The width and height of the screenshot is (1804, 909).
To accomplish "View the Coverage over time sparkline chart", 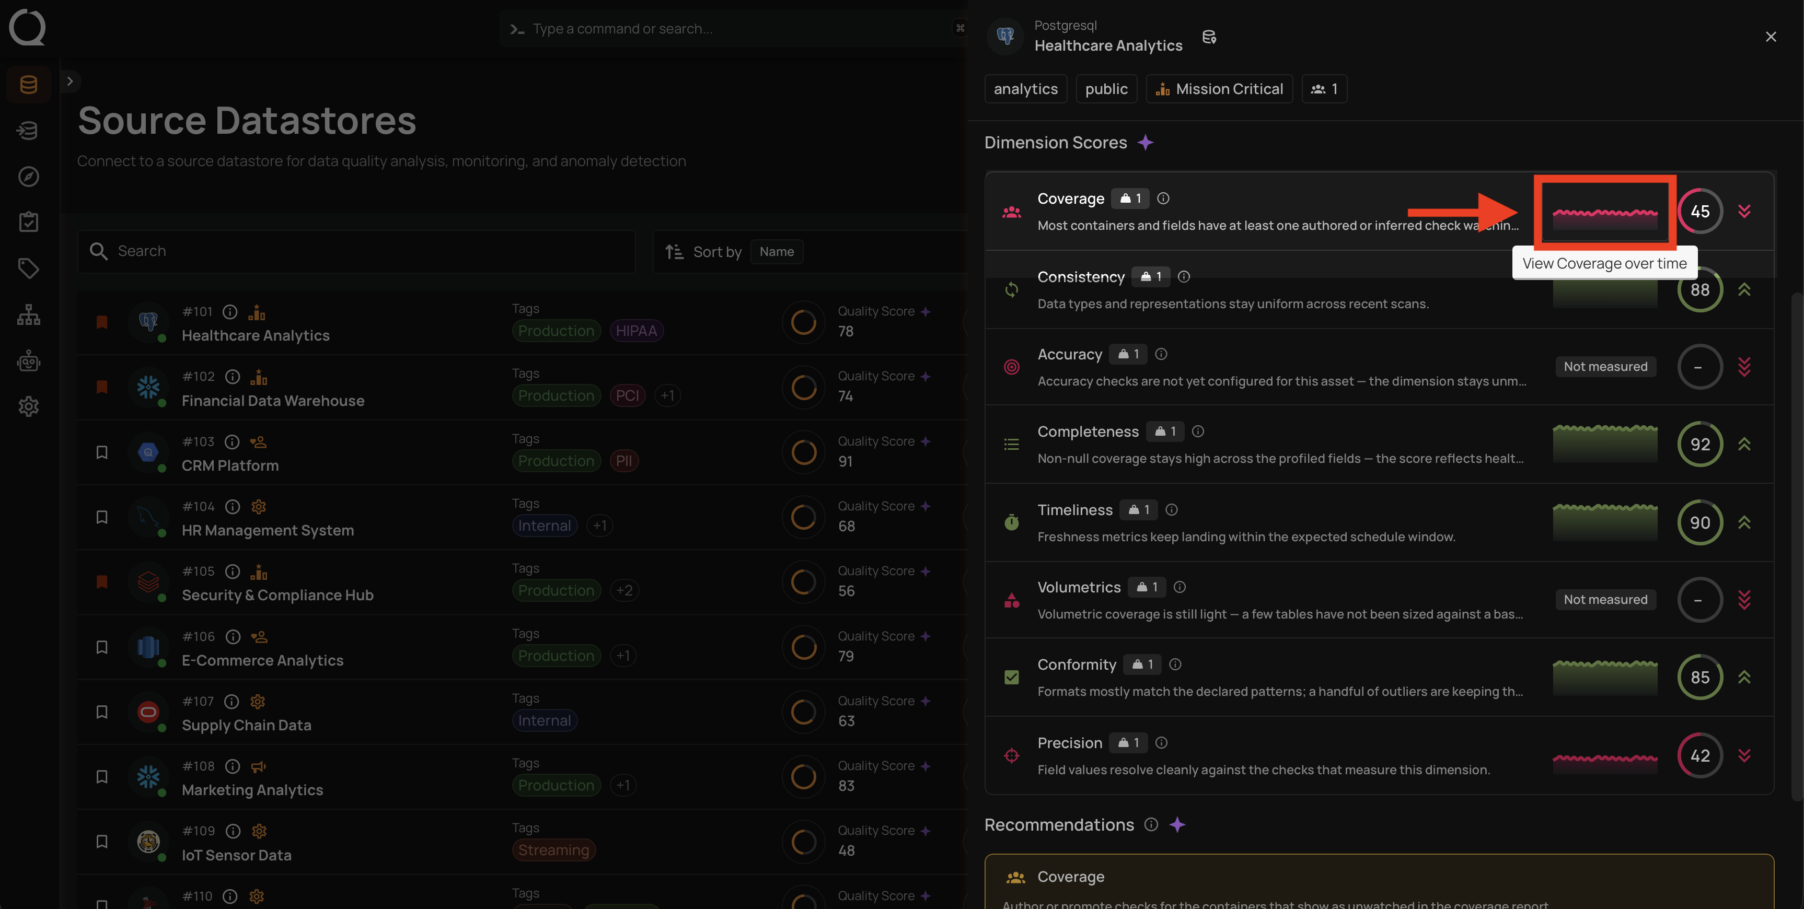I will (x=1604, y=212).
